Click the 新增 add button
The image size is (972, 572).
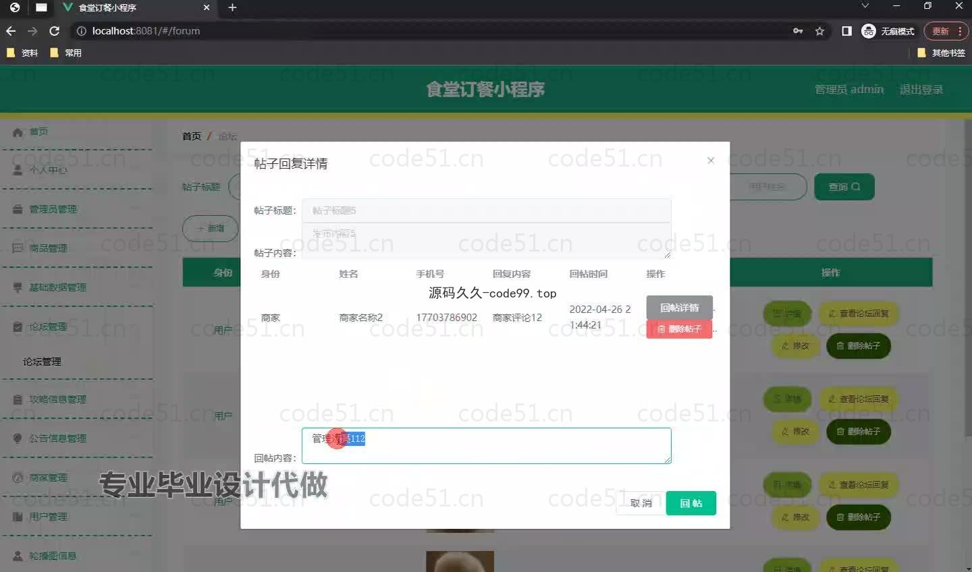(211, 229)
